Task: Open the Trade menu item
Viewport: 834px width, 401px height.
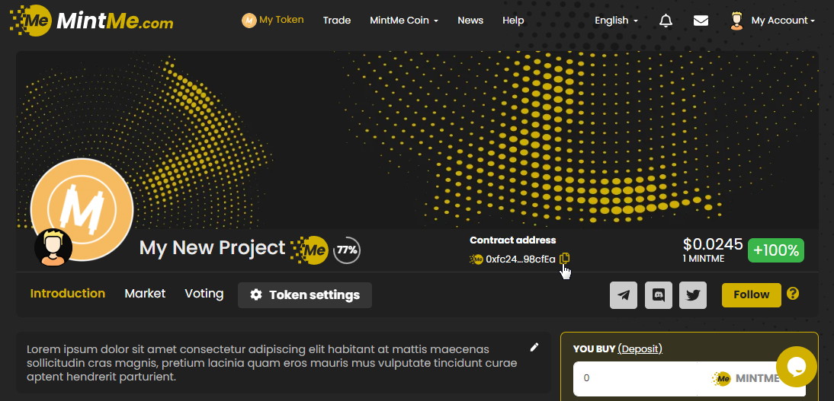Action: (x=336, y=21)
